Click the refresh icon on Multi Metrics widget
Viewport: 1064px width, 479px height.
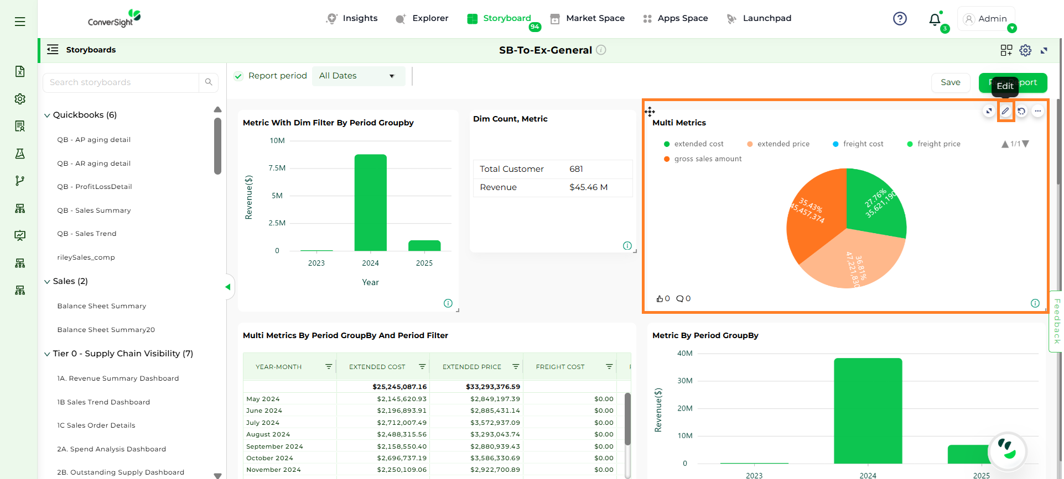point(1021,111)
